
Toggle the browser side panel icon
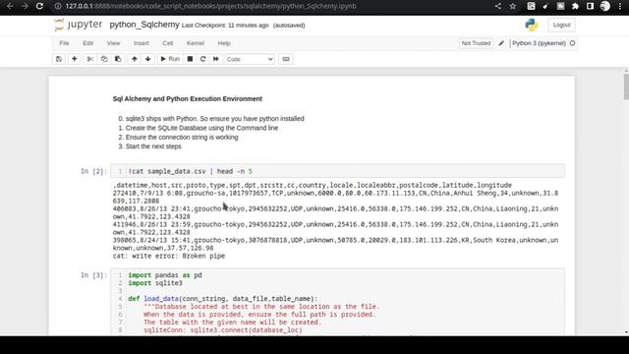[x=590, y=6]
